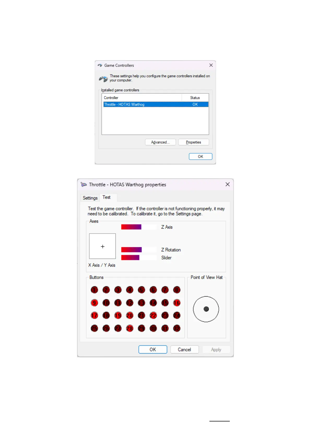Viewport: 311px width, 440px height.
Task: Click the X Axis / Y Axis crosshair box
Action: click(102, 246)
